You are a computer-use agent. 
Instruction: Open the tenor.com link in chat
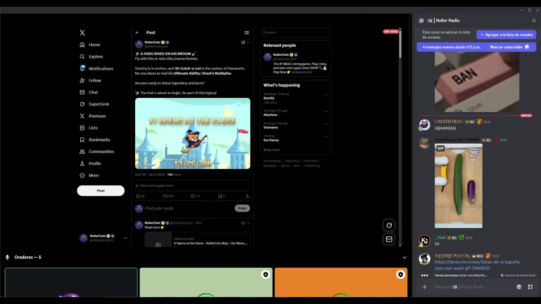click(478, 265)
